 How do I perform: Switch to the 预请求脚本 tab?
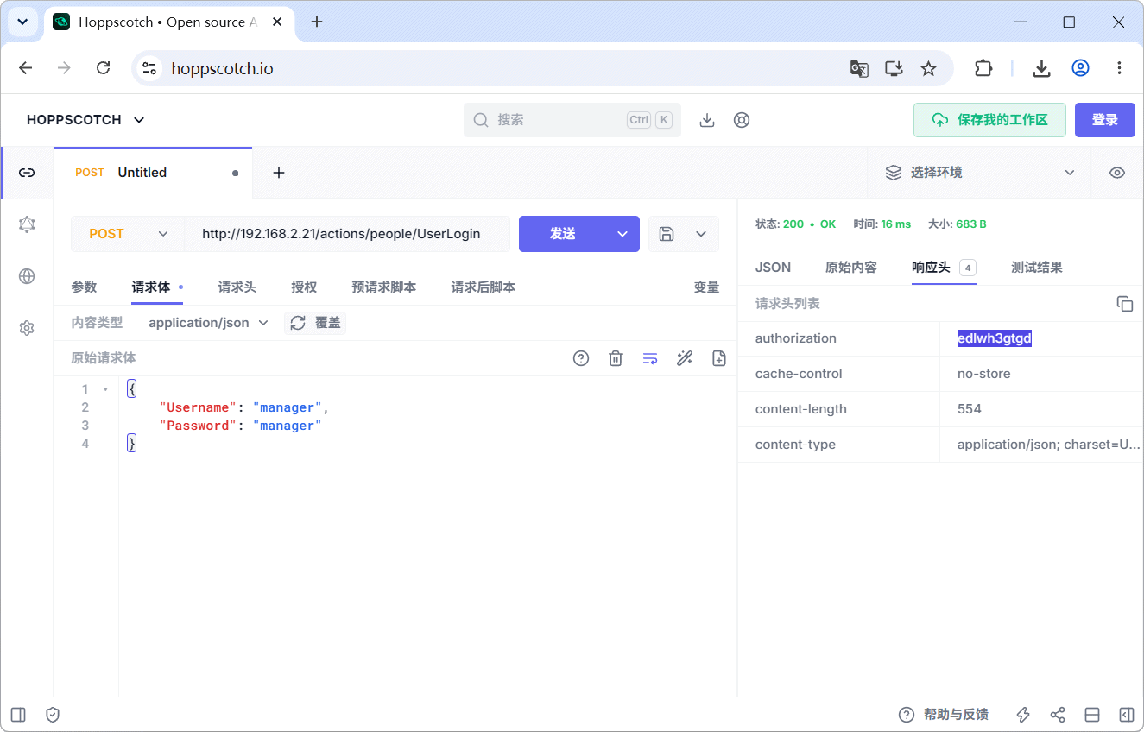[x=383, y=287]
